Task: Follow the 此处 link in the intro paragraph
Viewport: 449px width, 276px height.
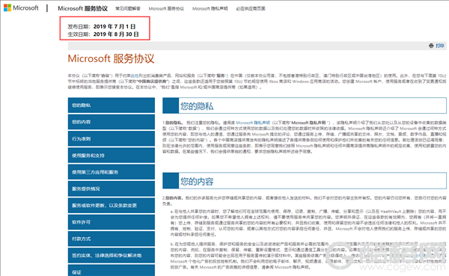Action: point(135,76)
